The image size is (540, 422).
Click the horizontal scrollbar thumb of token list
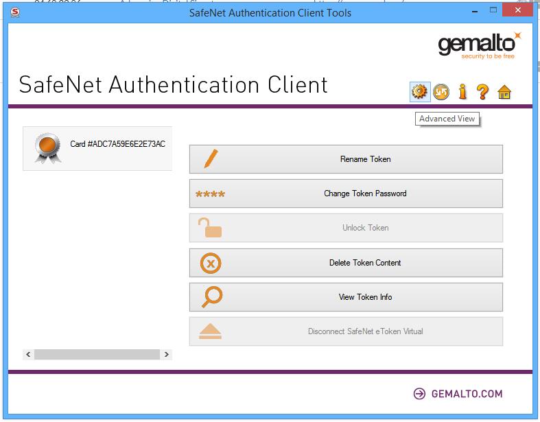97,355
